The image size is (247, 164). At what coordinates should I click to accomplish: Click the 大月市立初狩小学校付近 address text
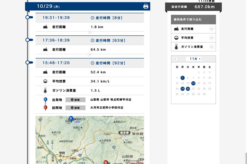107,108
